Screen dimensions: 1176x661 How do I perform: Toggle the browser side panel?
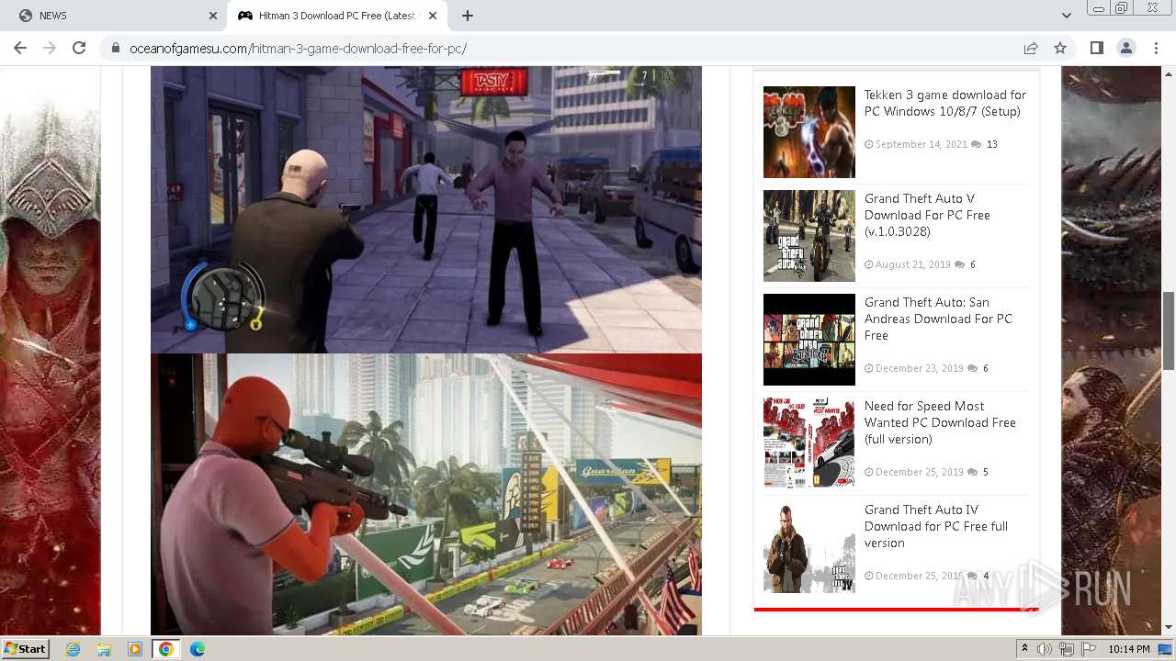click(x=1096, y=48)
